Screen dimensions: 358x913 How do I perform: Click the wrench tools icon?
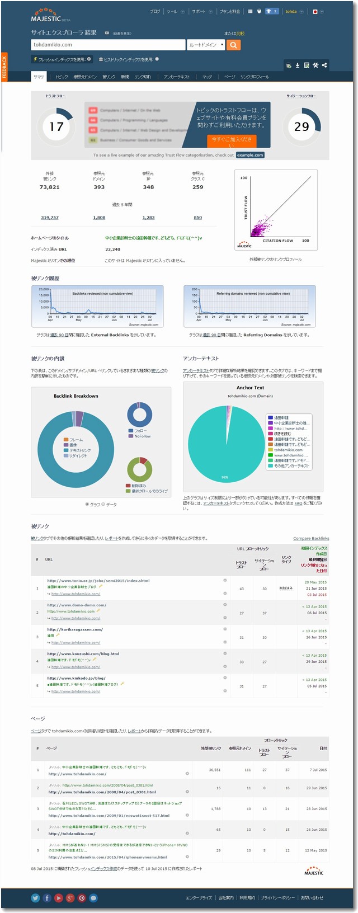pyautogui.click(x=315, y=65)
